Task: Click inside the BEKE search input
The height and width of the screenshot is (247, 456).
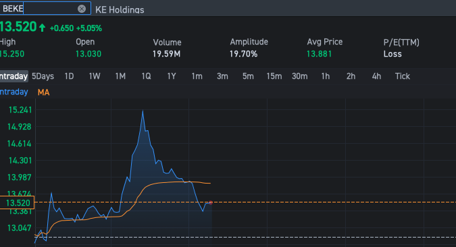Action: pyautogui.click(x=45, y=8)
